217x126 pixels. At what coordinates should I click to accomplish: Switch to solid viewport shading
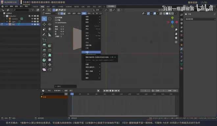point(167,13)
